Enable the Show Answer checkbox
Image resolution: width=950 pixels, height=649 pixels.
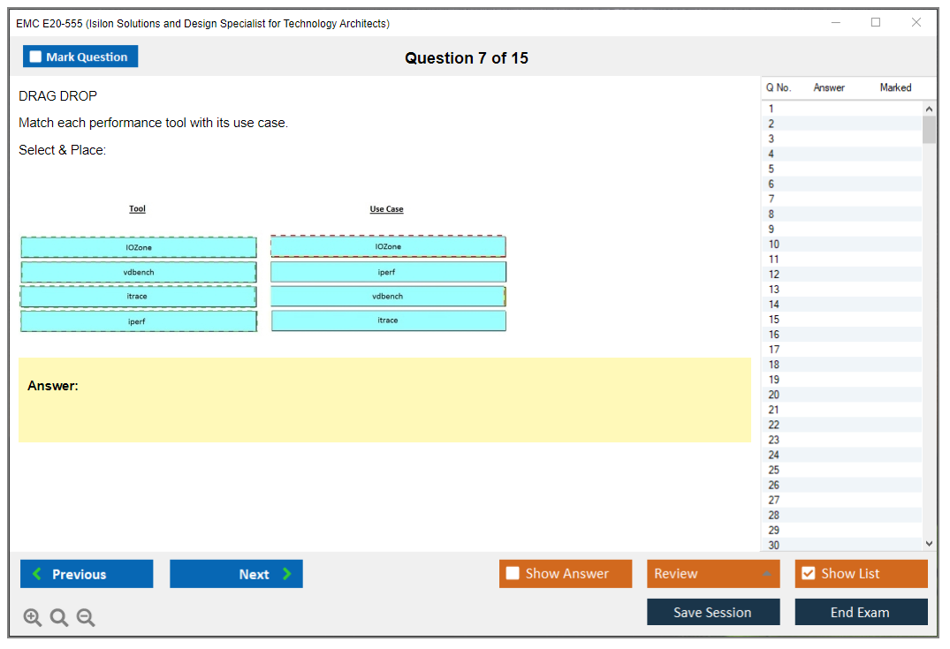pyautogui.click(x=513, y=574)
